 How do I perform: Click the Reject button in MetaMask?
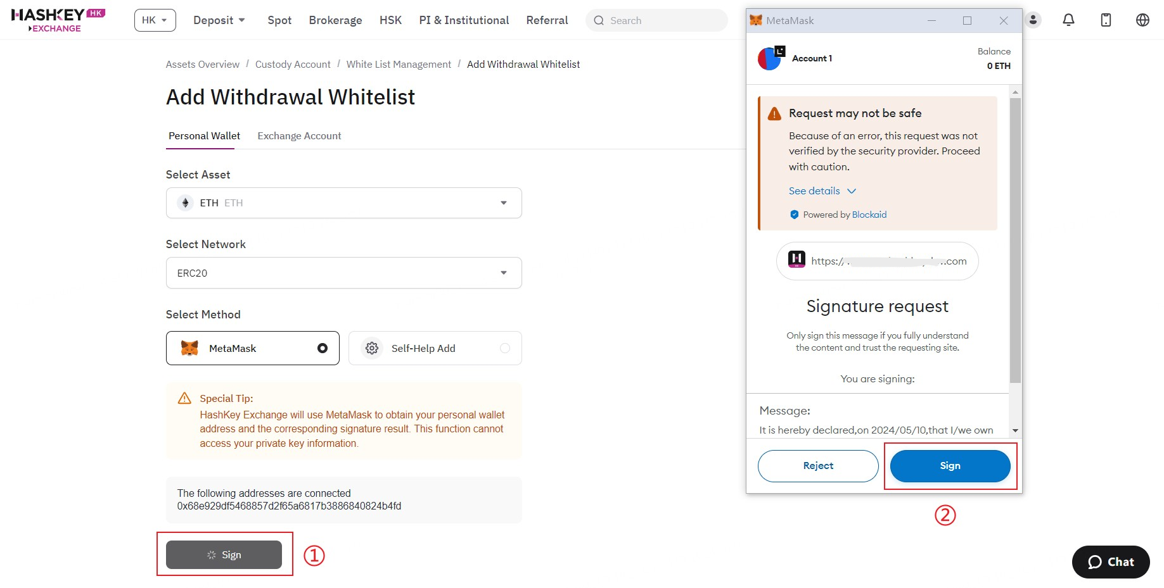818,466
